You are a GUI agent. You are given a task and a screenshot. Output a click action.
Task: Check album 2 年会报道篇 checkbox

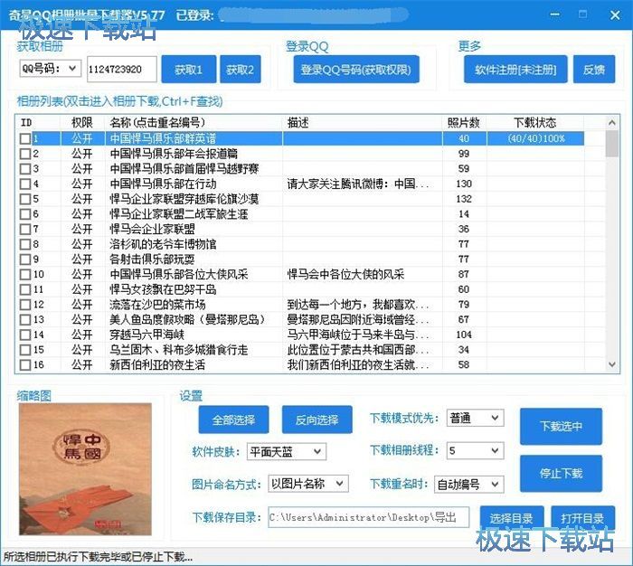pyautogui.click(x=25, y=154)
